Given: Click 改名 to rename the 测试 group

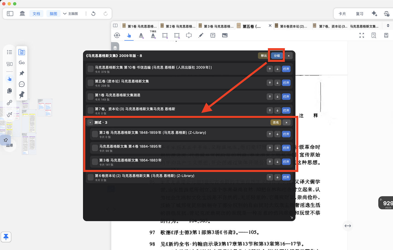Looking at the screenshot, I should 276,123.
